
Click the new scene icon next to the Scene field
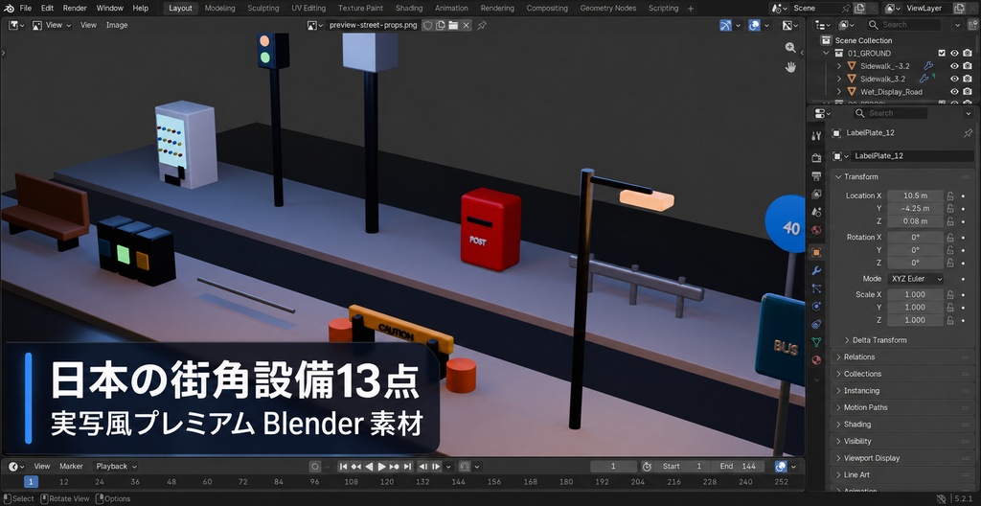coord(859,8)
